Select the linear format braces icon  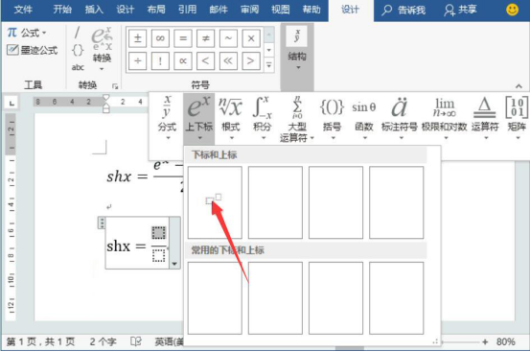point(78,51)
